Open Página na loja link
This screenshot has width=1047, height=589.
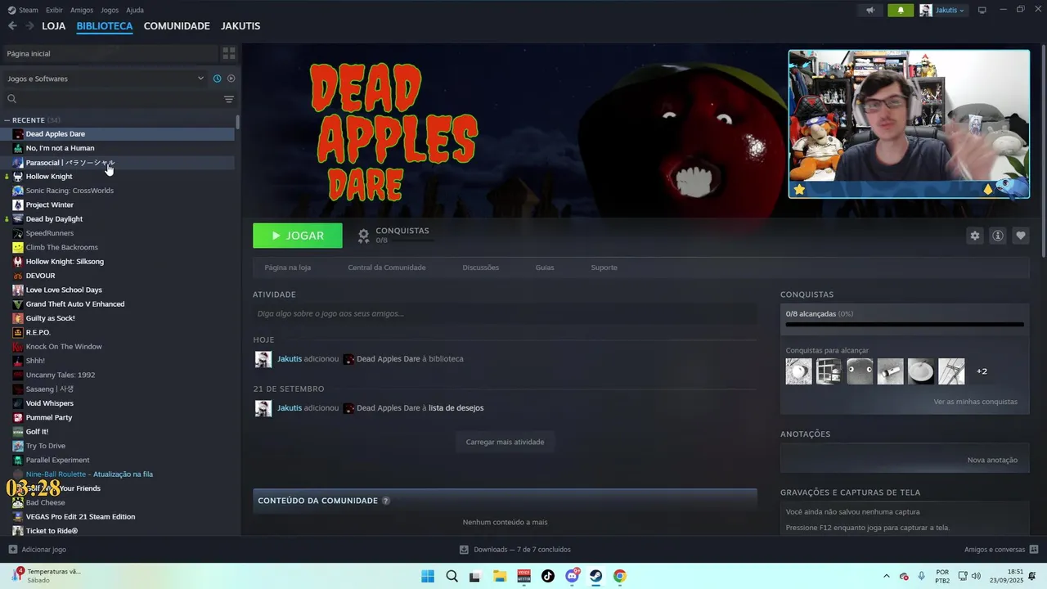(287, 268)
